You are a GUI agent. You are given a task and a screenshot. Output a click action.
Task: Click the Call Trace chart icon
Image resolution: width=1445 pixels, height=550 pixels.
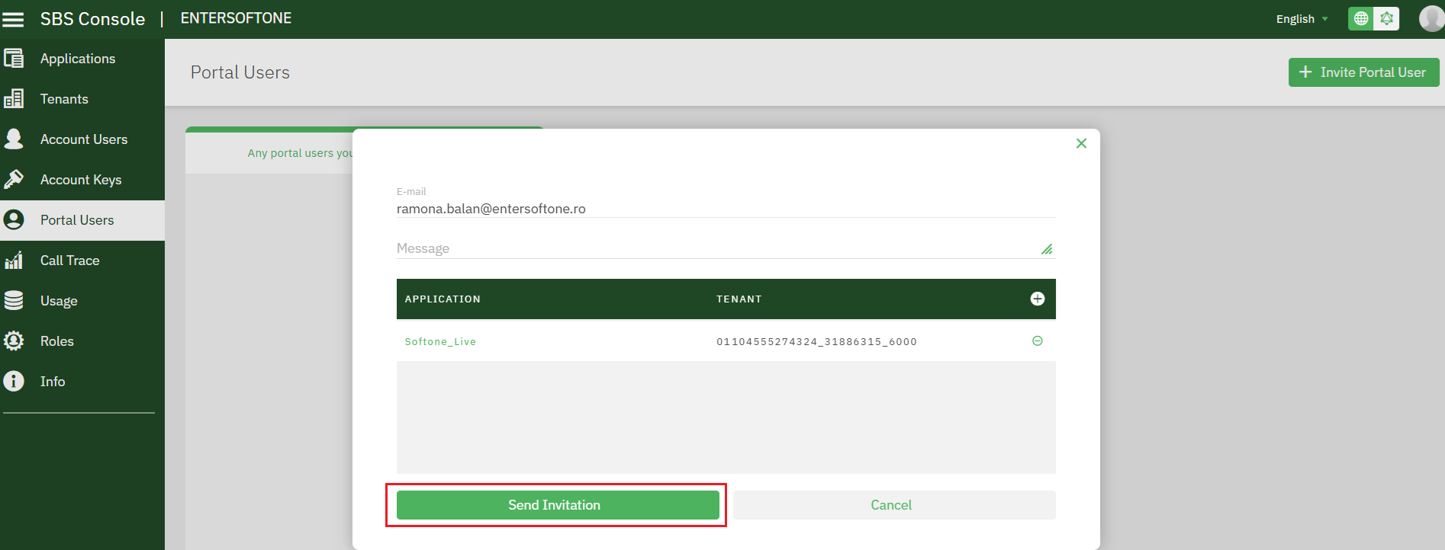pyautogui.click(x=14, y=261)
